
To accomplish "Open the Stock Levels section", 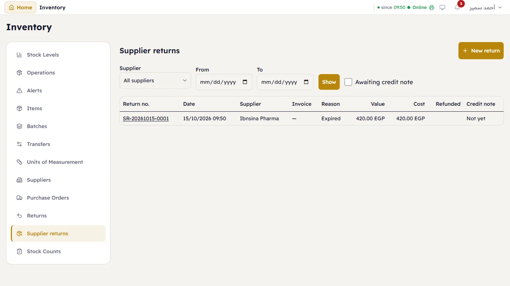I will [x=58, y=55].
